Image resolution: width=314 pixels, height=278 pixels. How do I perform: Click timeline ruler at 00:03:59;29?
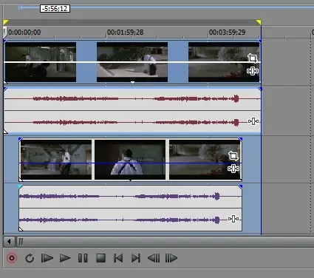[227, 33]
